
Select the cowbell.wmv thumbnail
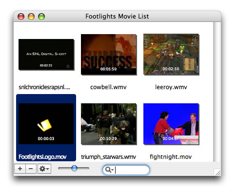[109, 54]
